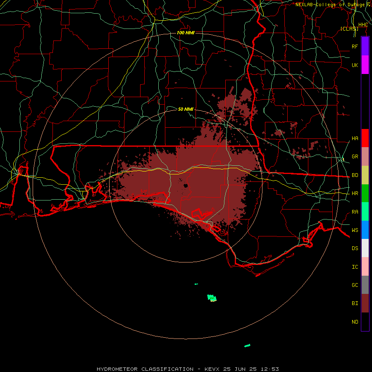Click the 'HYDROMETEOR CLASSIFICATION' title text
This screenshot has height=372, width=372.
point(145,369)
